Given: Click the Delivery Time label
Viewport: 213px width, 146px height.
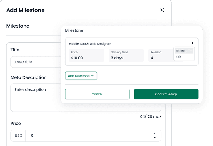Looking at the screenshot, I should point(119,52).
